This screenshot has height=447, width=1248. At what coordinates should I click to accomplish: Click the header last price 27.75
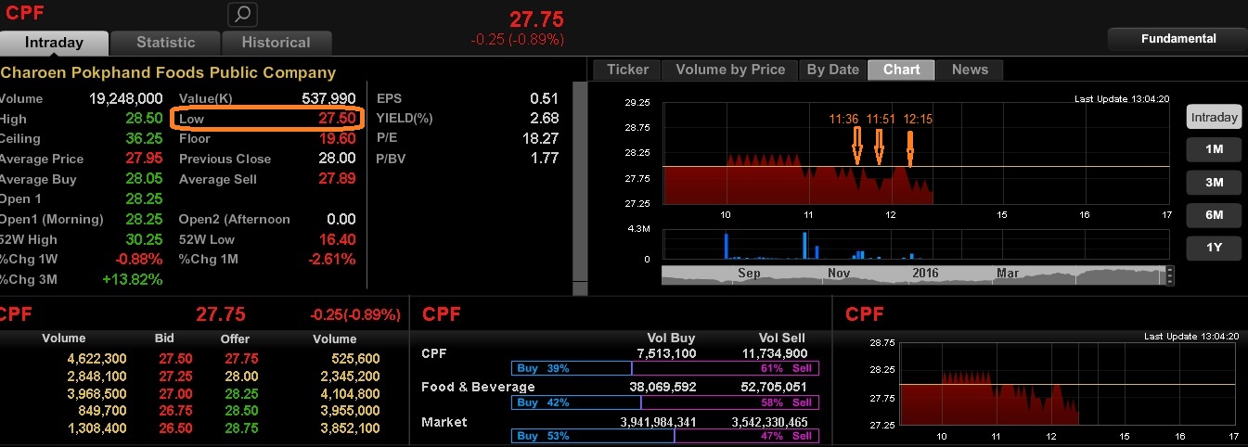pyautogui.click(x=536, y=19)
